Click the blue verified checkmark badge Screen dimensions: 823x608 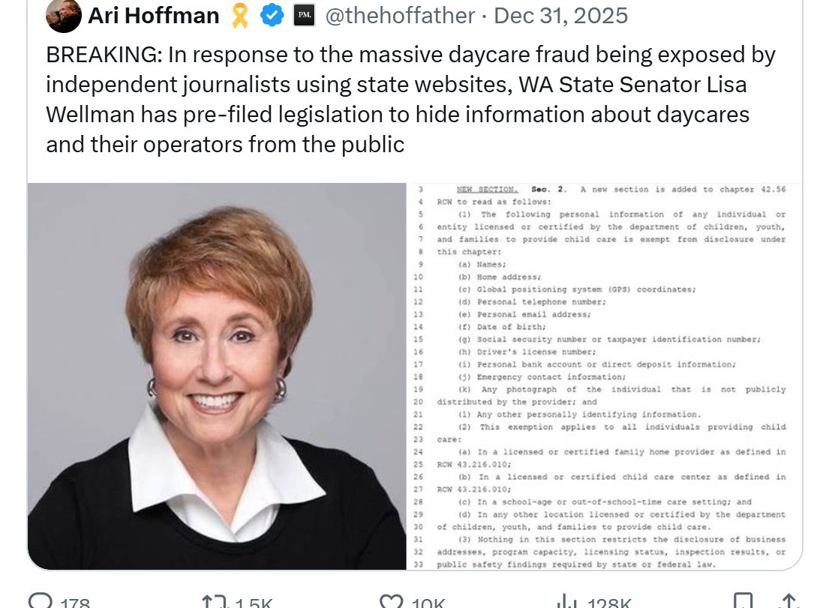(x=272, y=16)
